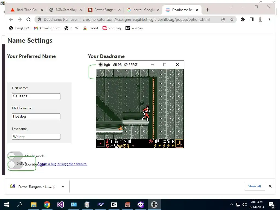
Task: Open the win7iso bookmark
Action: tap(134, 28)
